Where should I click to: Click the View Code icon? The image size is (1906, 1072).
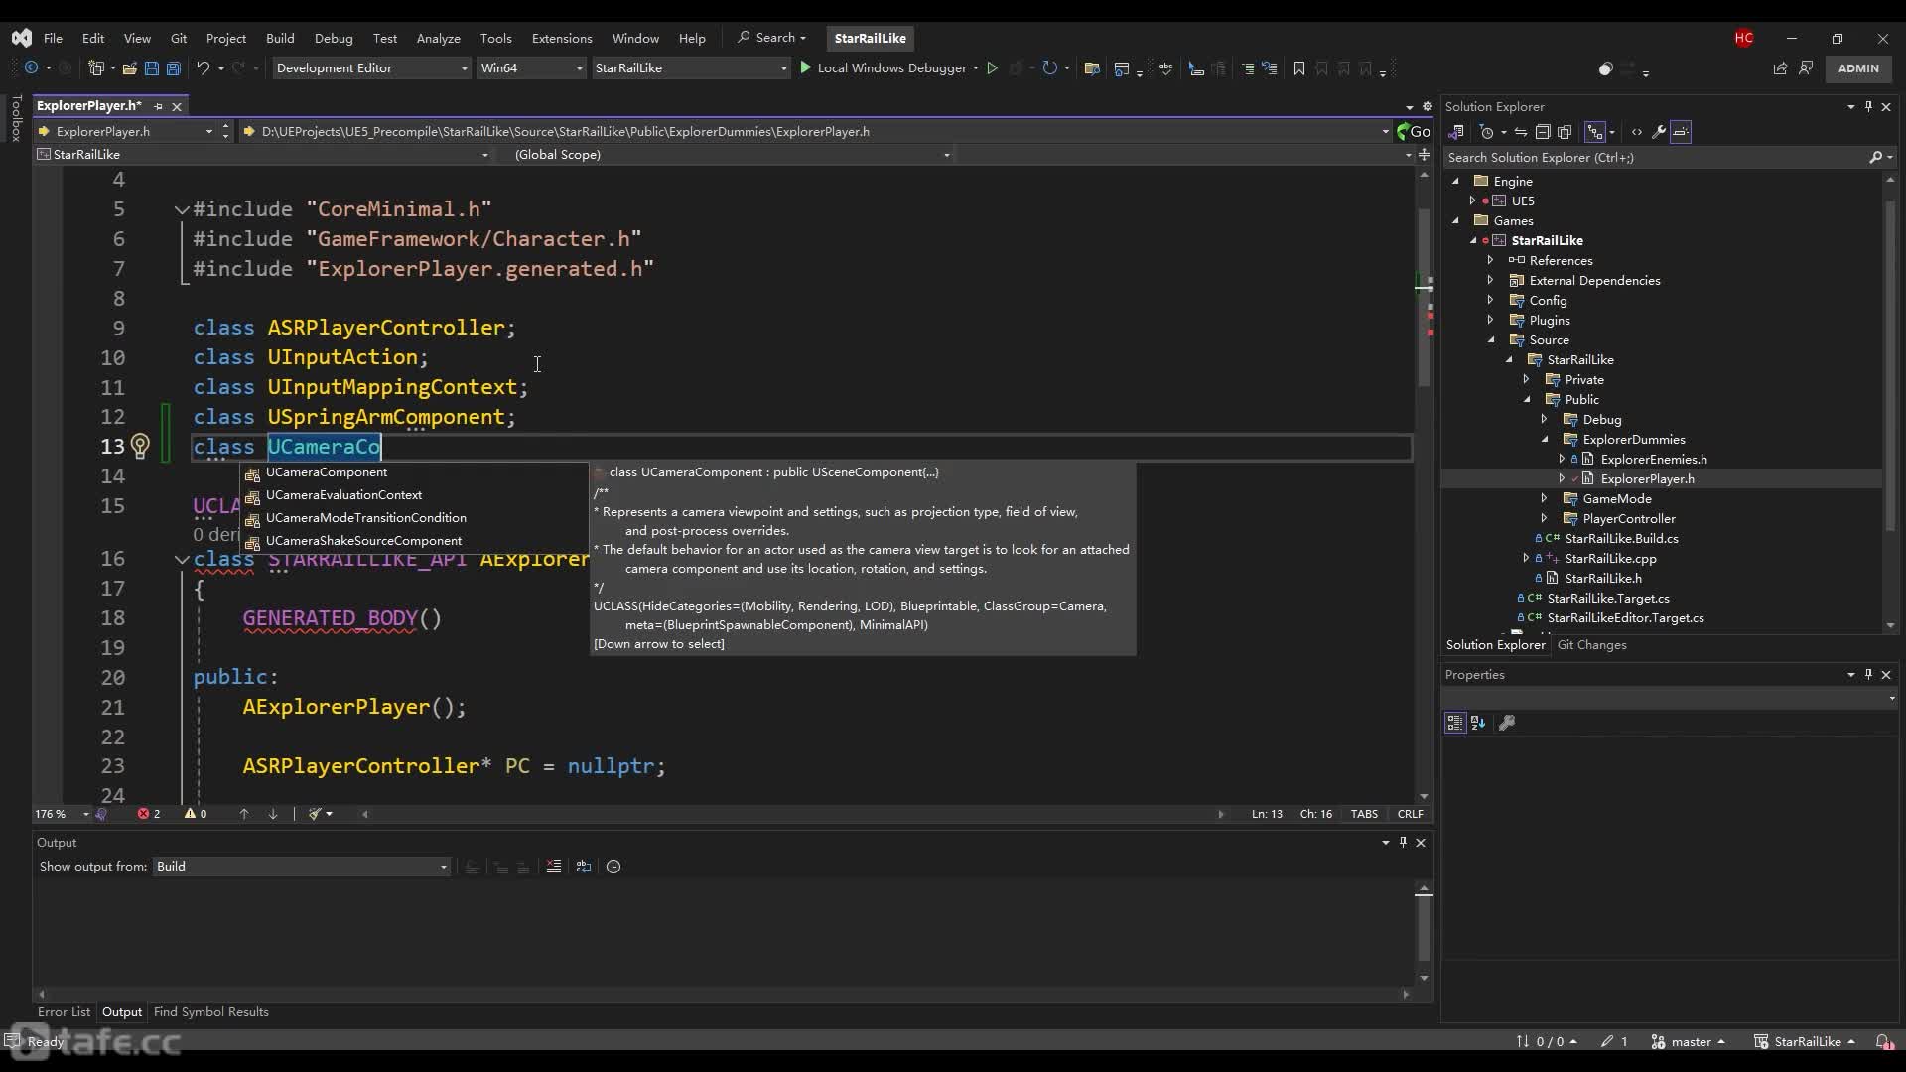1636,132
